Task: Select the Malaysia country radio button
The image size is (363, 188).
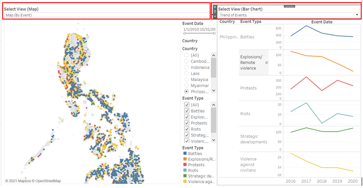Action: [x=186, y=80]
